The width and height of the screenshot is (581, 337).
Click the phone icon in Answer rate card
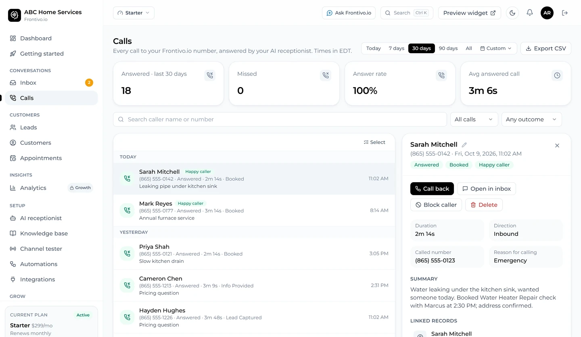[x=441, y=75]
